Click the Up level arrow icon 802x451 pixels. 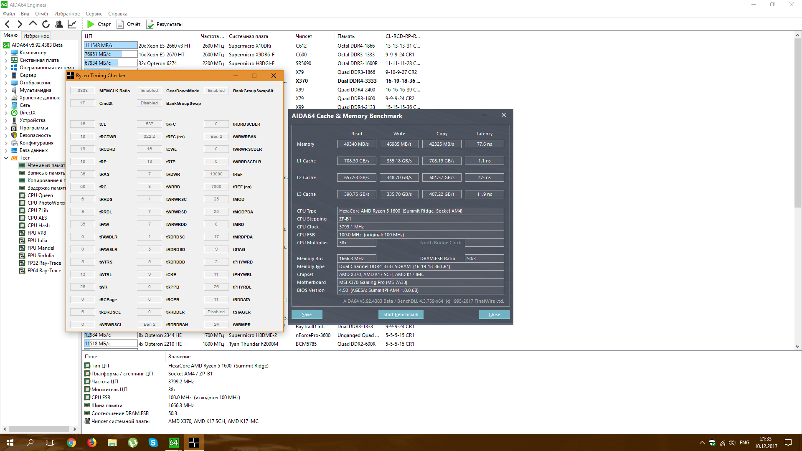pos(33,24)
